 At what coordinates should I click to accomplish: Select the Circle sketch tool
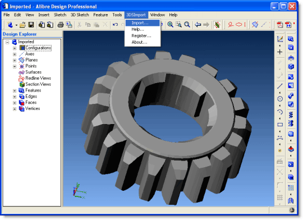pyautogui.click(x=280, y=99)
